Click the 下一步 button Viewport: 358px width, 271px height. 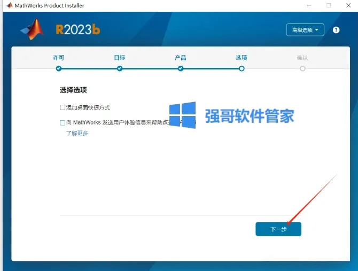pos(278,229)
